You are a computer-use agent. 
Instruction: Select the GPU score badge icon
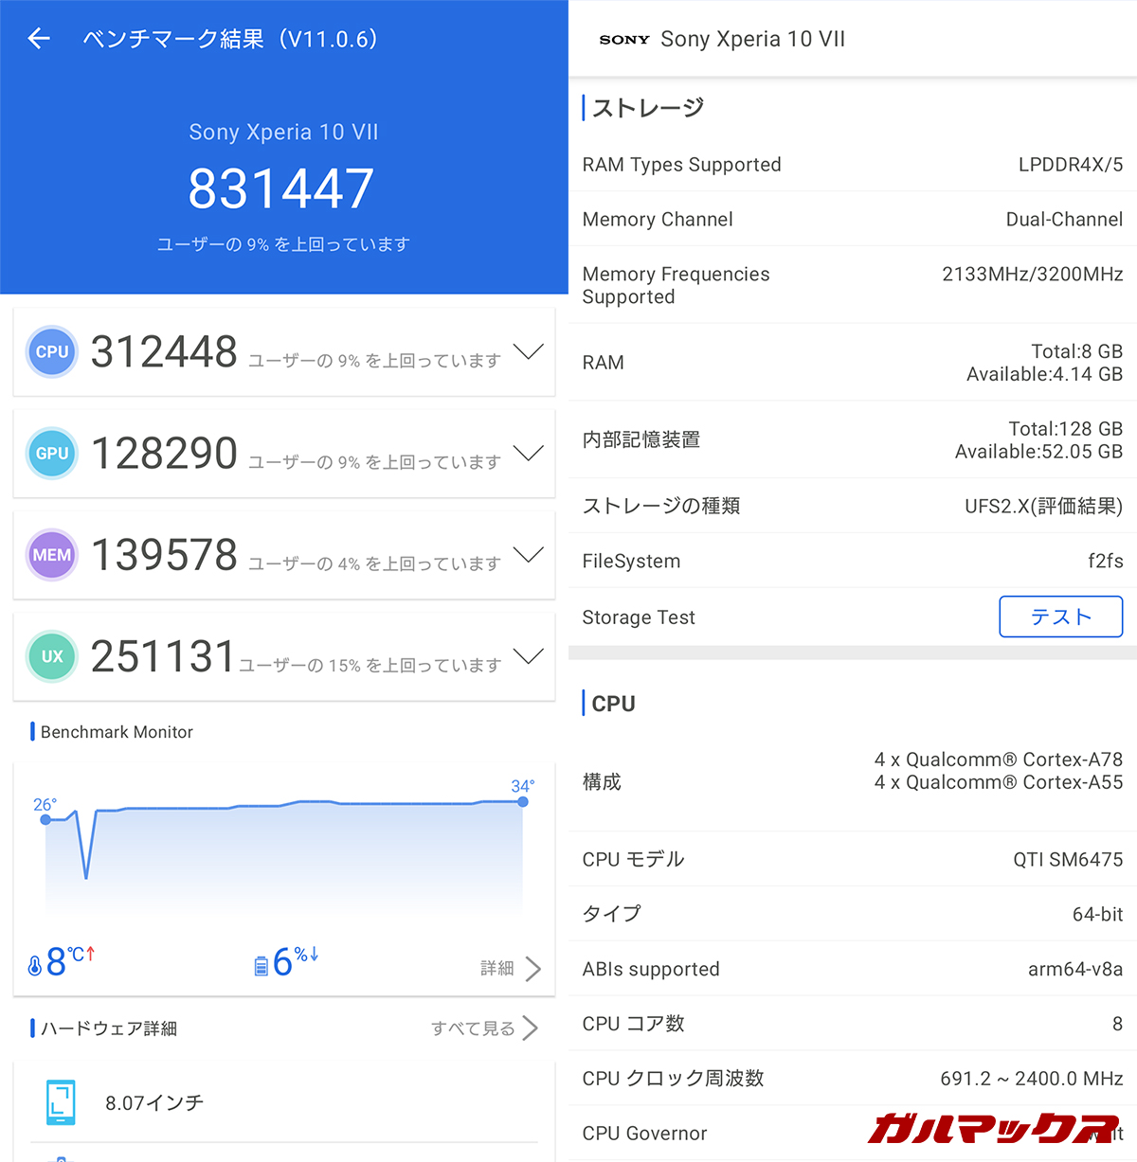coord(51,453)
